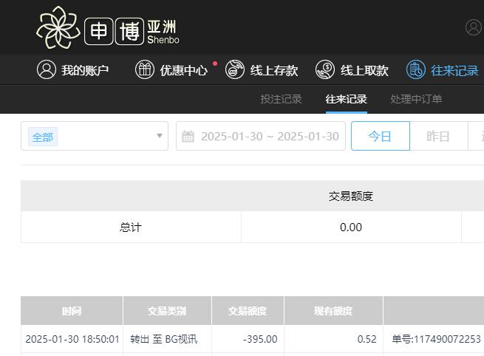Image resolution: width=484 pixels, height=356 pixels.
Task: Click the 申博 brand name text
Action: pyautogui.click(x=114, y=31)
